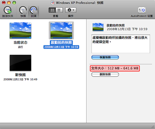Click the yellow minimize window button

coord(9,3)
